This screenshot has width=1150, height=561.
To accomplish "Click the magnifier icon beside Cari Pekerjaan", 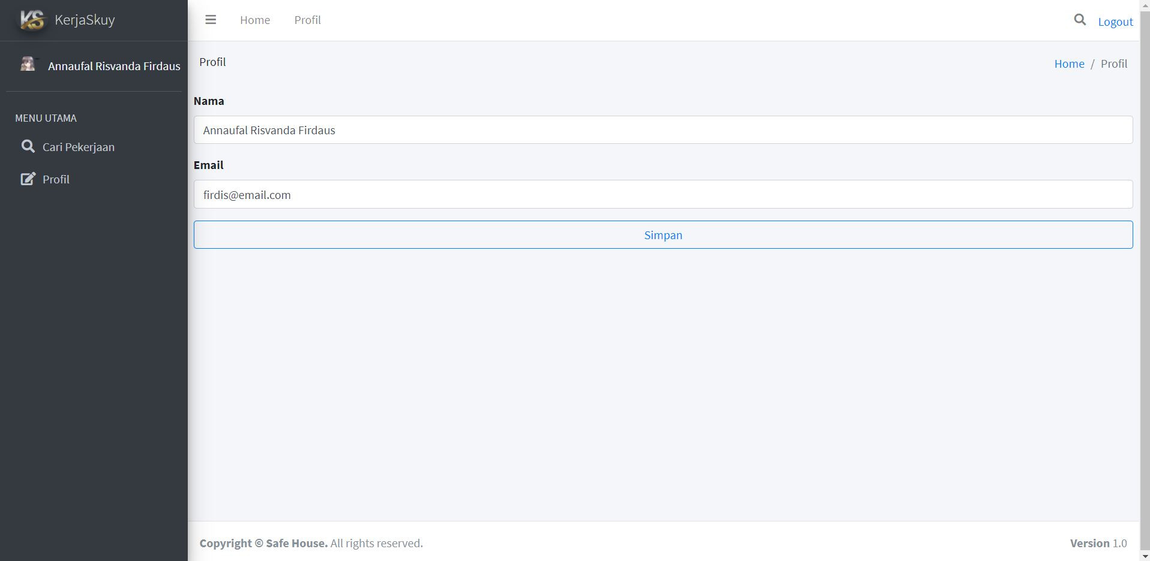I will [28, 146].
